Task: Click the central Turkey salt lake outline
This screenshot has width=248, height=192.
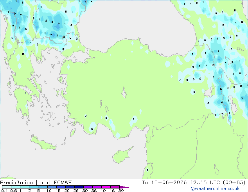Action: [x=124, y=93]
